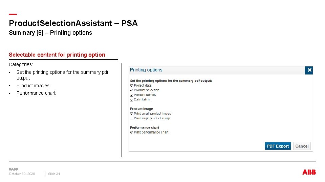This screenshot has width=325, height=182.
Task: Enable Print large product image
Action: 132,118
